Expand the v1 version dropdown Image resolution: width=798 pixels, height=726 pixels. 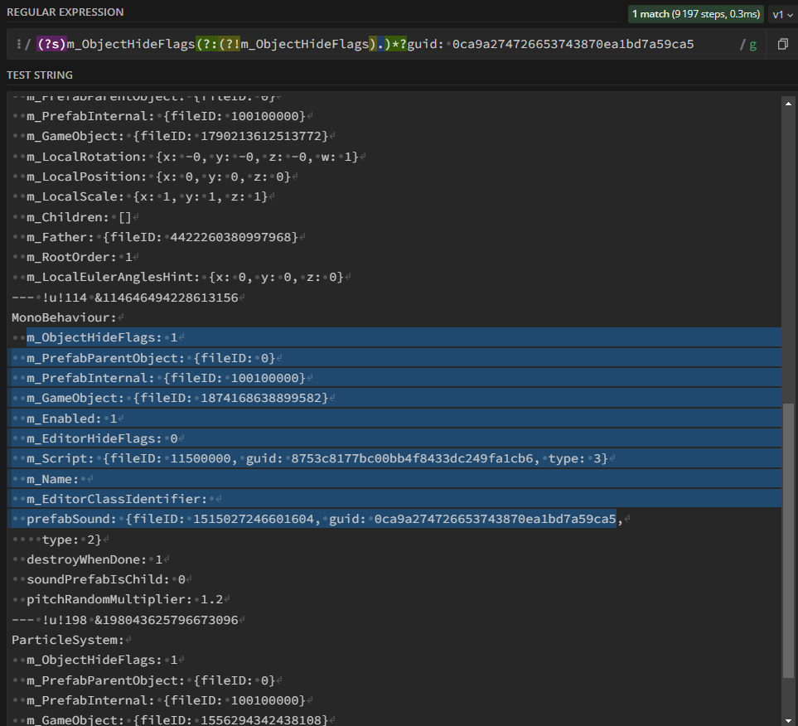782,14
